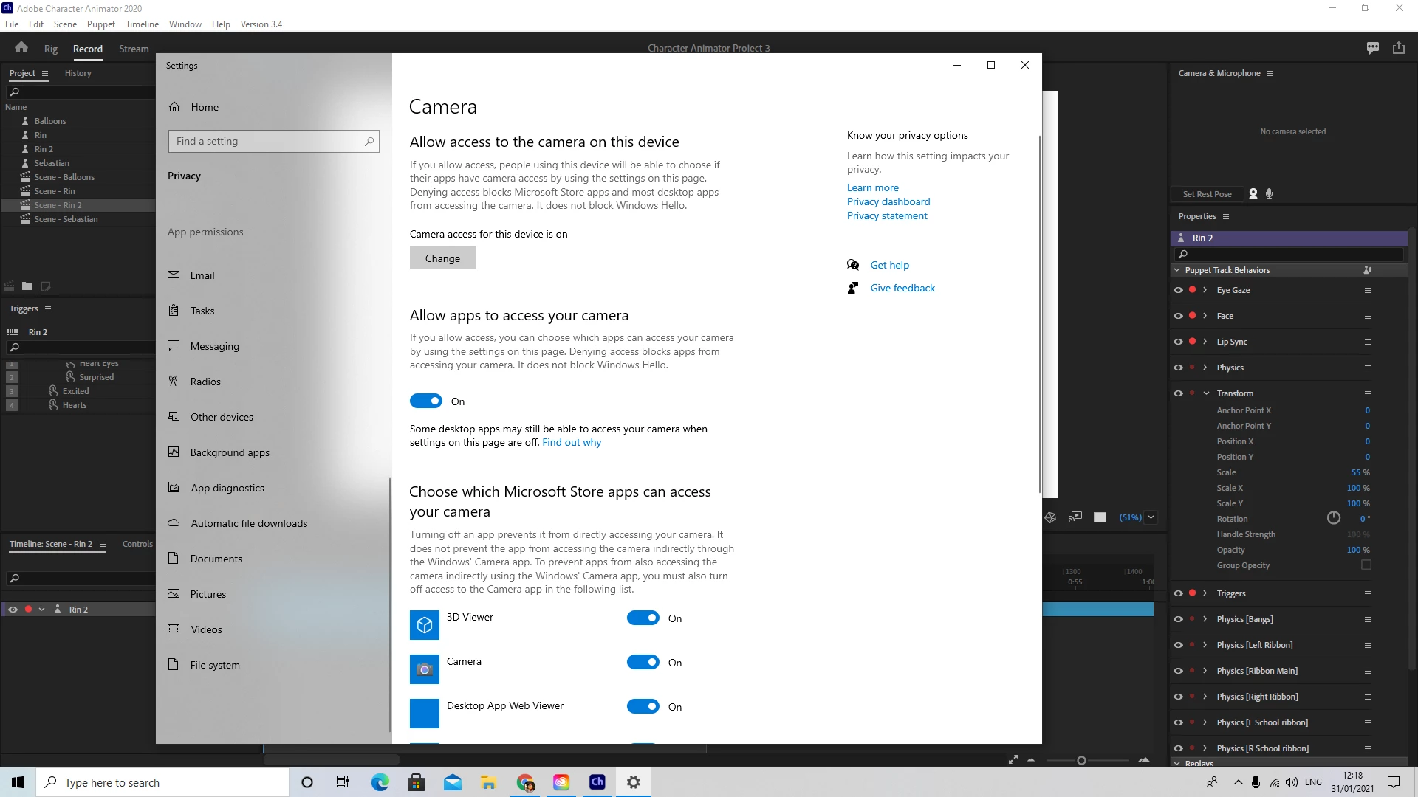Click the share/export icon top right
1418x797 pixels.
point(1398,48)
